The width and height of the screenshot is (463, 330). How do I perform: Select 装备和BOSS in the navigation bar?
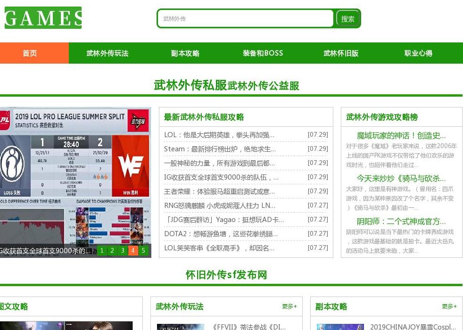click(x=263, y=53)
